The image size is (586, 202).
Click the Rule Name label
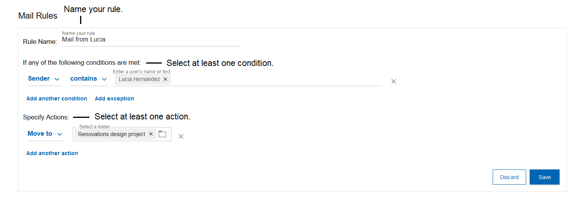coord(40,41)
